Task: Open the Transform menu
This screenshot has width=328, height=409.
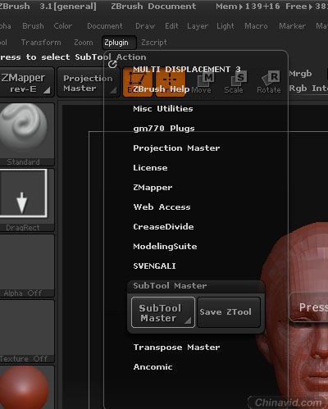Action: (41, 43)
